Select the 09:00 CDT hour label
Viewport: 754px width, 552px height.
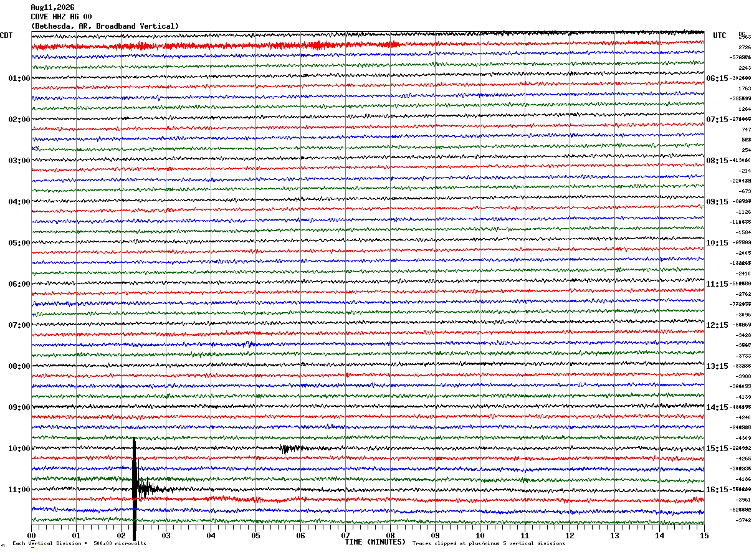click(x=19, y=407)
